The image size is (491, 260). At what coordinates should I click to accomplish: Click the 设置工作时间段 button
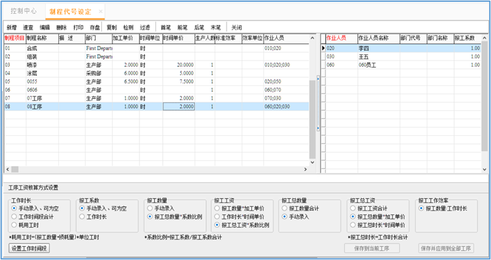point(29,248)
